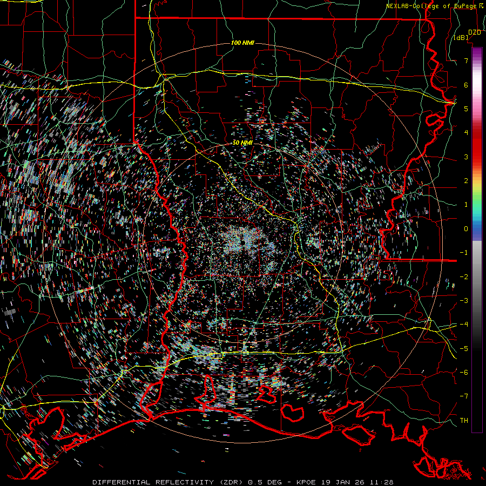Click the -2 dB scale label
This screenshot has height=486, width=486.
coord(464,277)
